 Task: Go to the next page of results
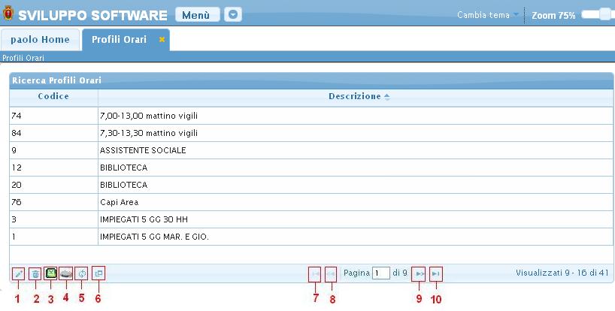coord(420,274)
